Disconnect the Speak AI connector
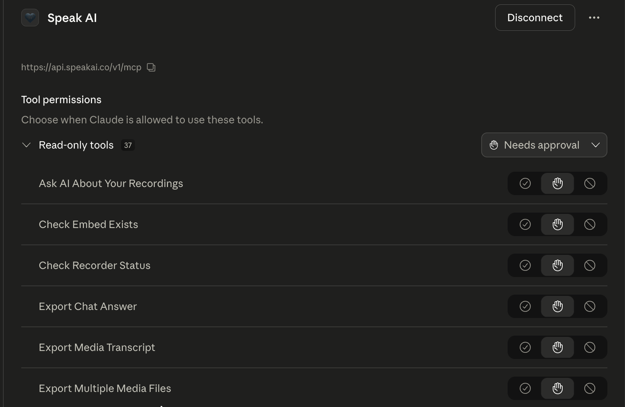Viewport: 625px width, 407px height. (535, 18)
